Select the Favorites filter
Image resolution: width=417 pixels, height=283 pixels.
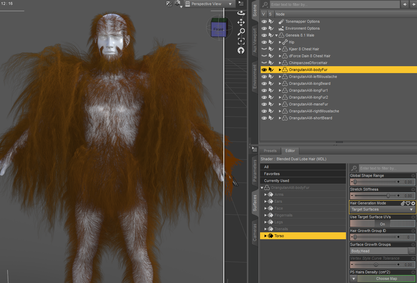click(303, 174)
